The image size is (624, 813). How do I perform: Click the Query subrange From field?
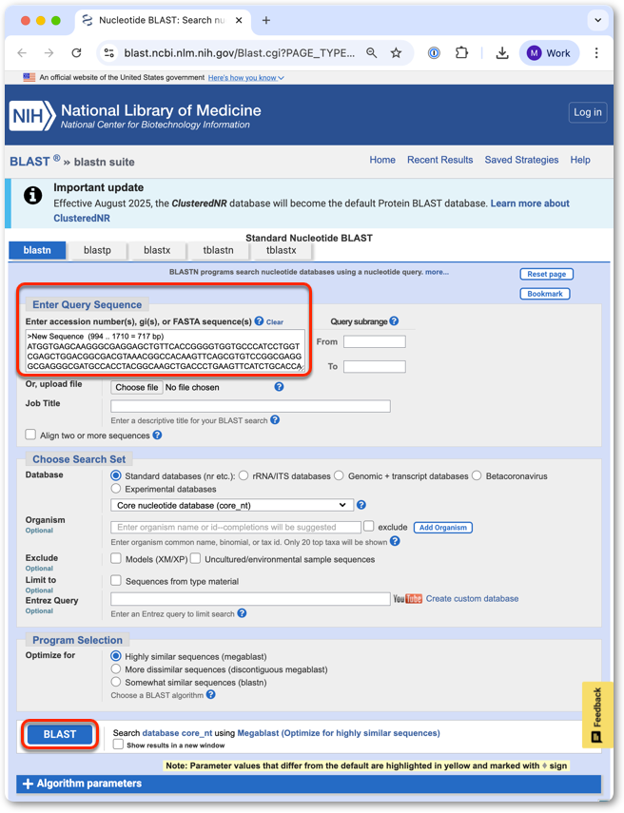click(375, 341)
